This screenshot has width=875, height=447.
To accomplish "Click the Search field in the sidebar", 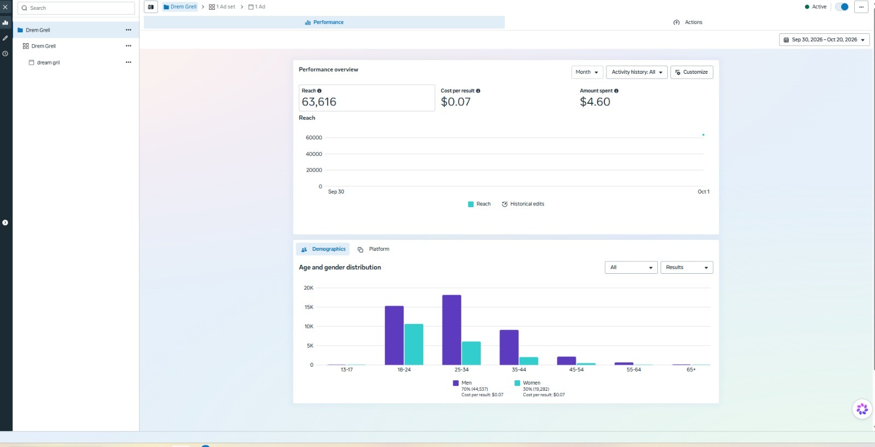I will tap(76, 8).
